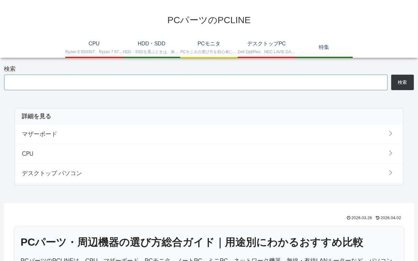Click the dark 検索 submit button

pyautogui.click(x=402, y=83)
